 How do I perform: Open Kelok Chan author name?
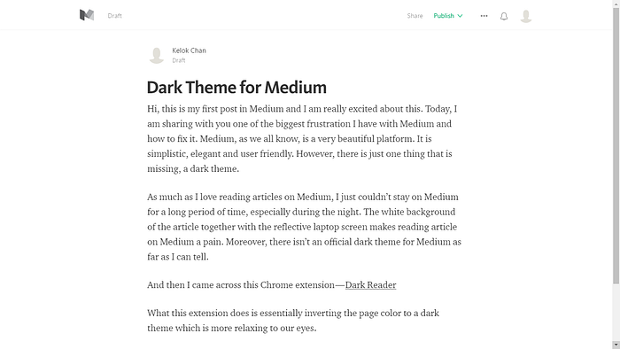tap(189, 50)
